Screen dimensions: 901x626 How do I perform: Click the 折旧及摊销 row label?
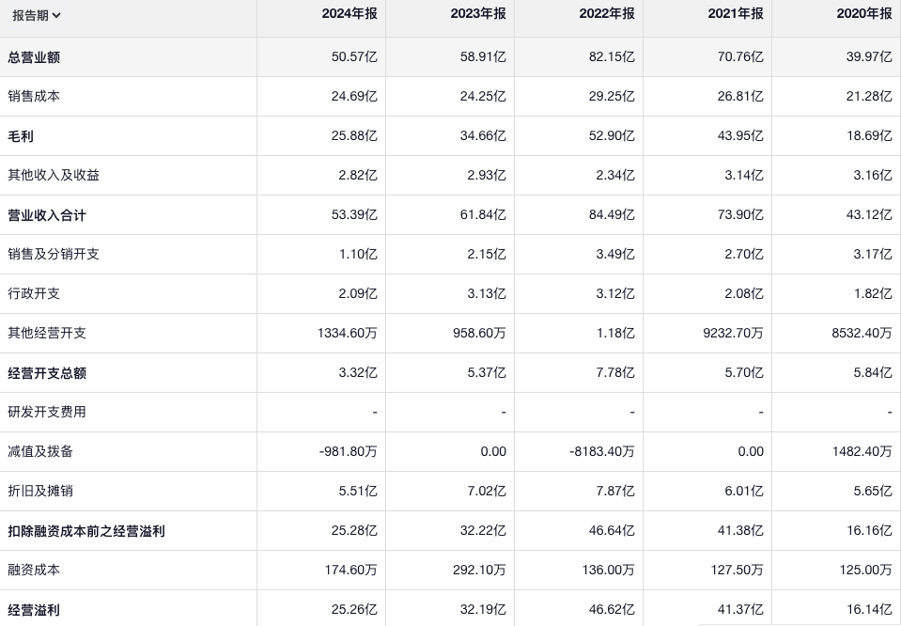[x=40, y=492]
